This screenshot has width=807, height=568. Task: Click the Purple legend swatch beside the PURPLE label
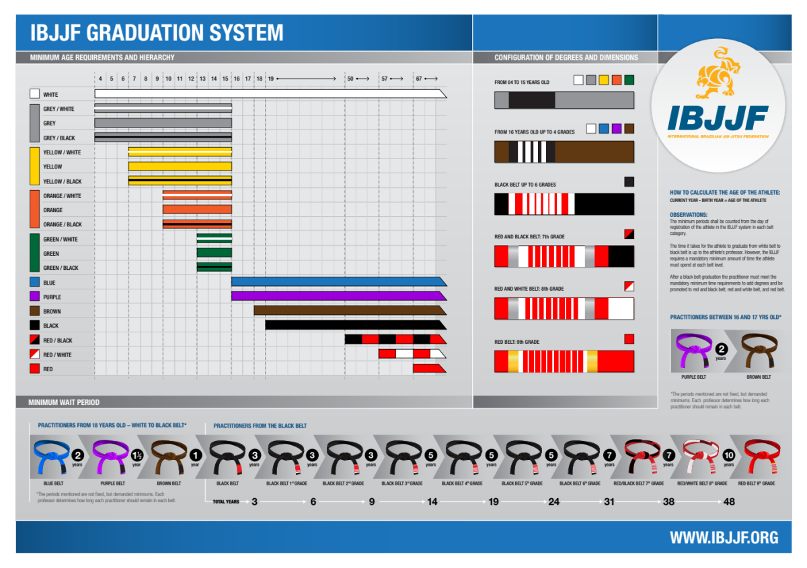(34, 297)
